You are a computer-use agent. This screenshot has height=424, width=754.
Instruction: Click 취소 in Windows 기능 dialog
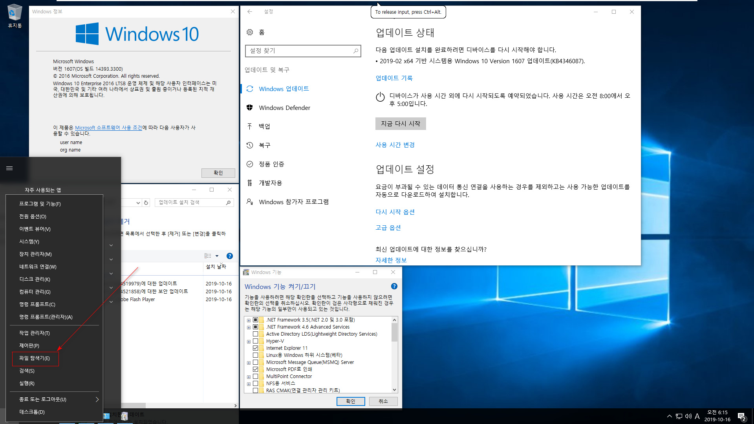pyautogui.click(x=383, y=401)
